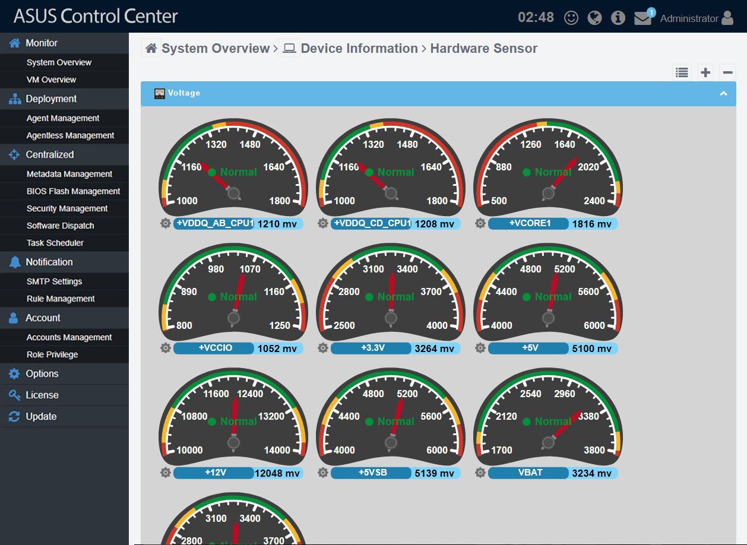Viewport: 747px width, 545px height.
Task: Collapse all sensor panels with the minus icon
Action: point(727,72)
